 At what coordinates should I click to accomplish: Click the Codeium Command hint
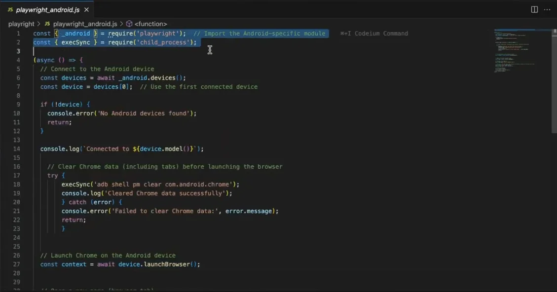tap(374, 34)
